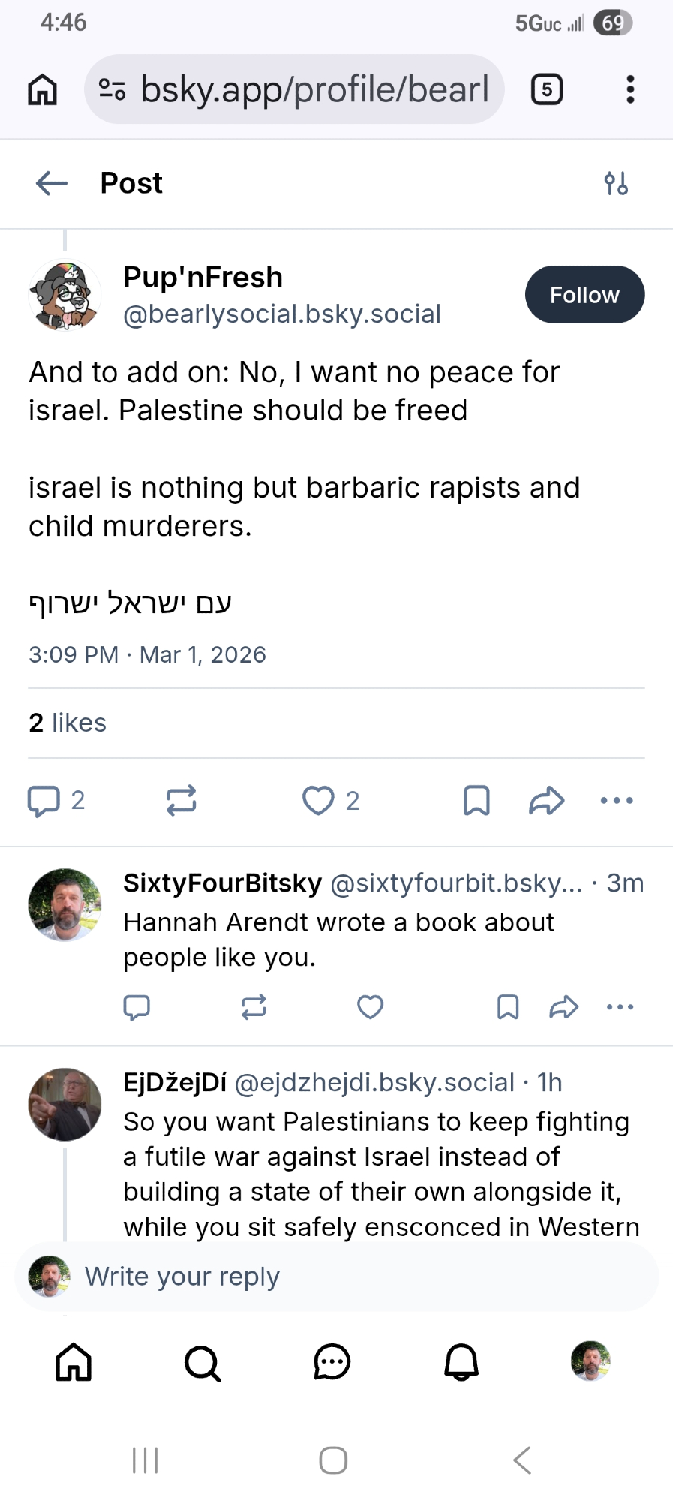Open EjDžejDí's profile avatar

coord(65,1104)
